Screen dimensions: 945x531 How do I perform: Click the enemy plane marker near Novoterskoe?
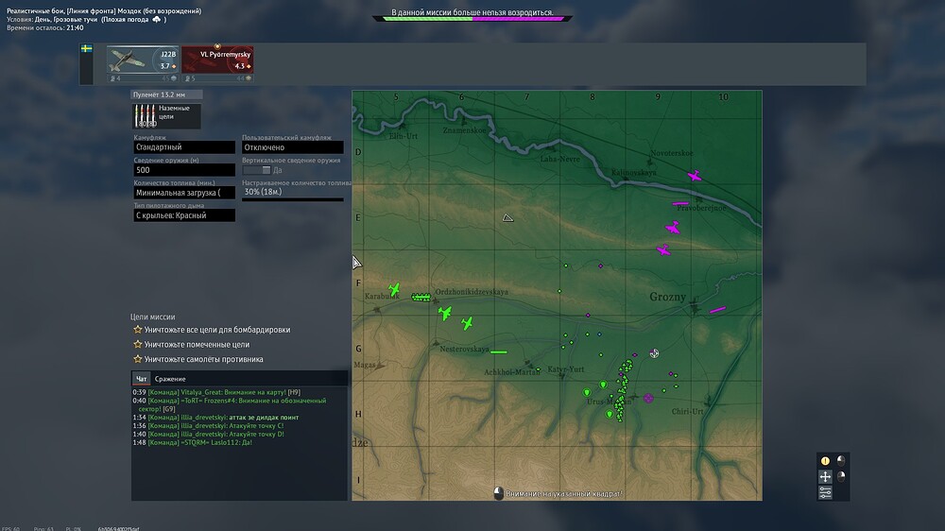point(695,176)
